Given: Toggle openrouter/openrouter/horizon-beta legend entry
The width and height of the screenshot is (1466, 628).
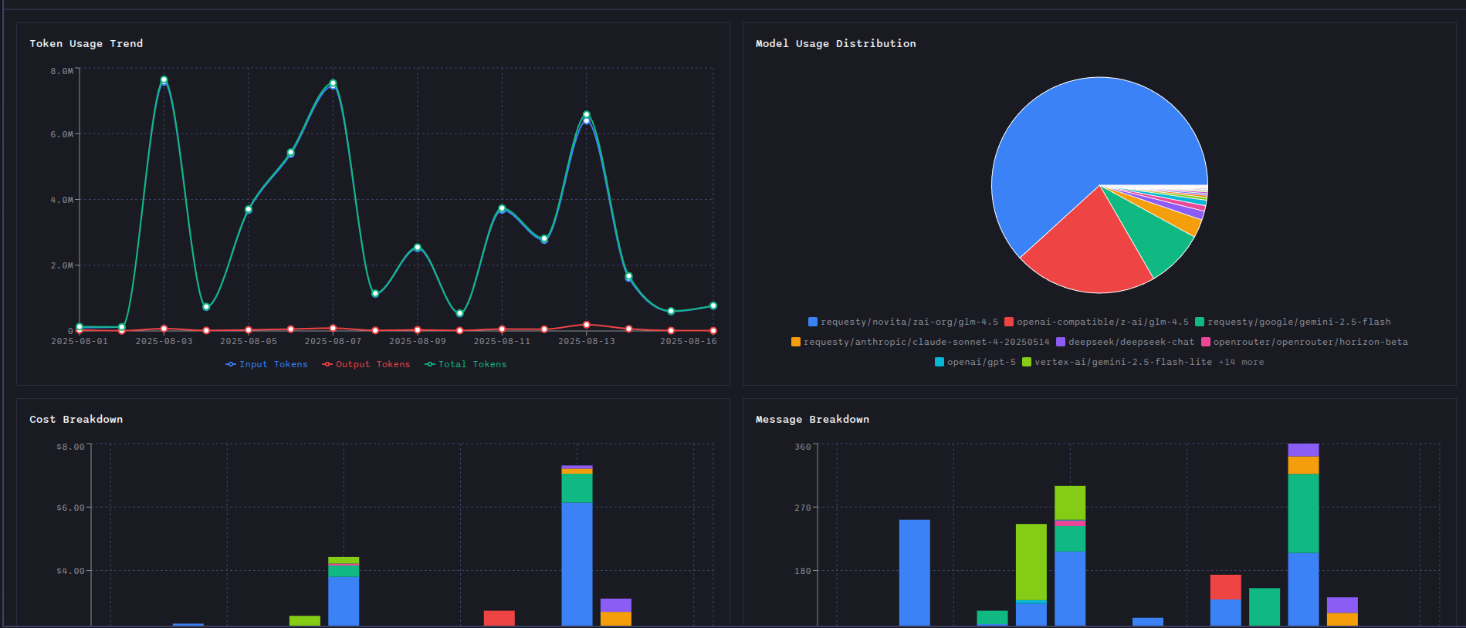Looking at the screenshot, I should coord(1305,342).
